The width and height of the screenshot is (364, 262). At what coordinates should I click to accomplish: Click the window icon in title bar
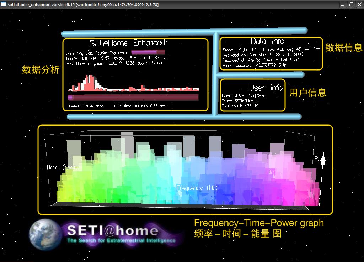[x=3, y=4]
